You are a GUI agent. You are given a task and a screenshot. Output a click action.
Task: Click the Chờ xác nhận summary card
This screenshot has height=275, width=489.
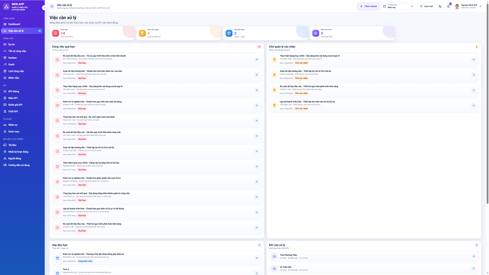pos(179,33)
